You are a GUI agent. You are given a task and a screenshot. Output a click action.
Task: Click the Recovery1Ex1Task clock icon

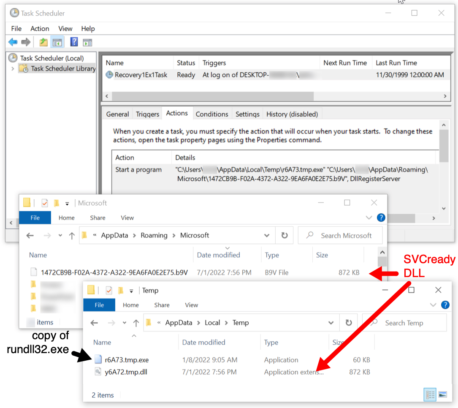click(109, 75)
